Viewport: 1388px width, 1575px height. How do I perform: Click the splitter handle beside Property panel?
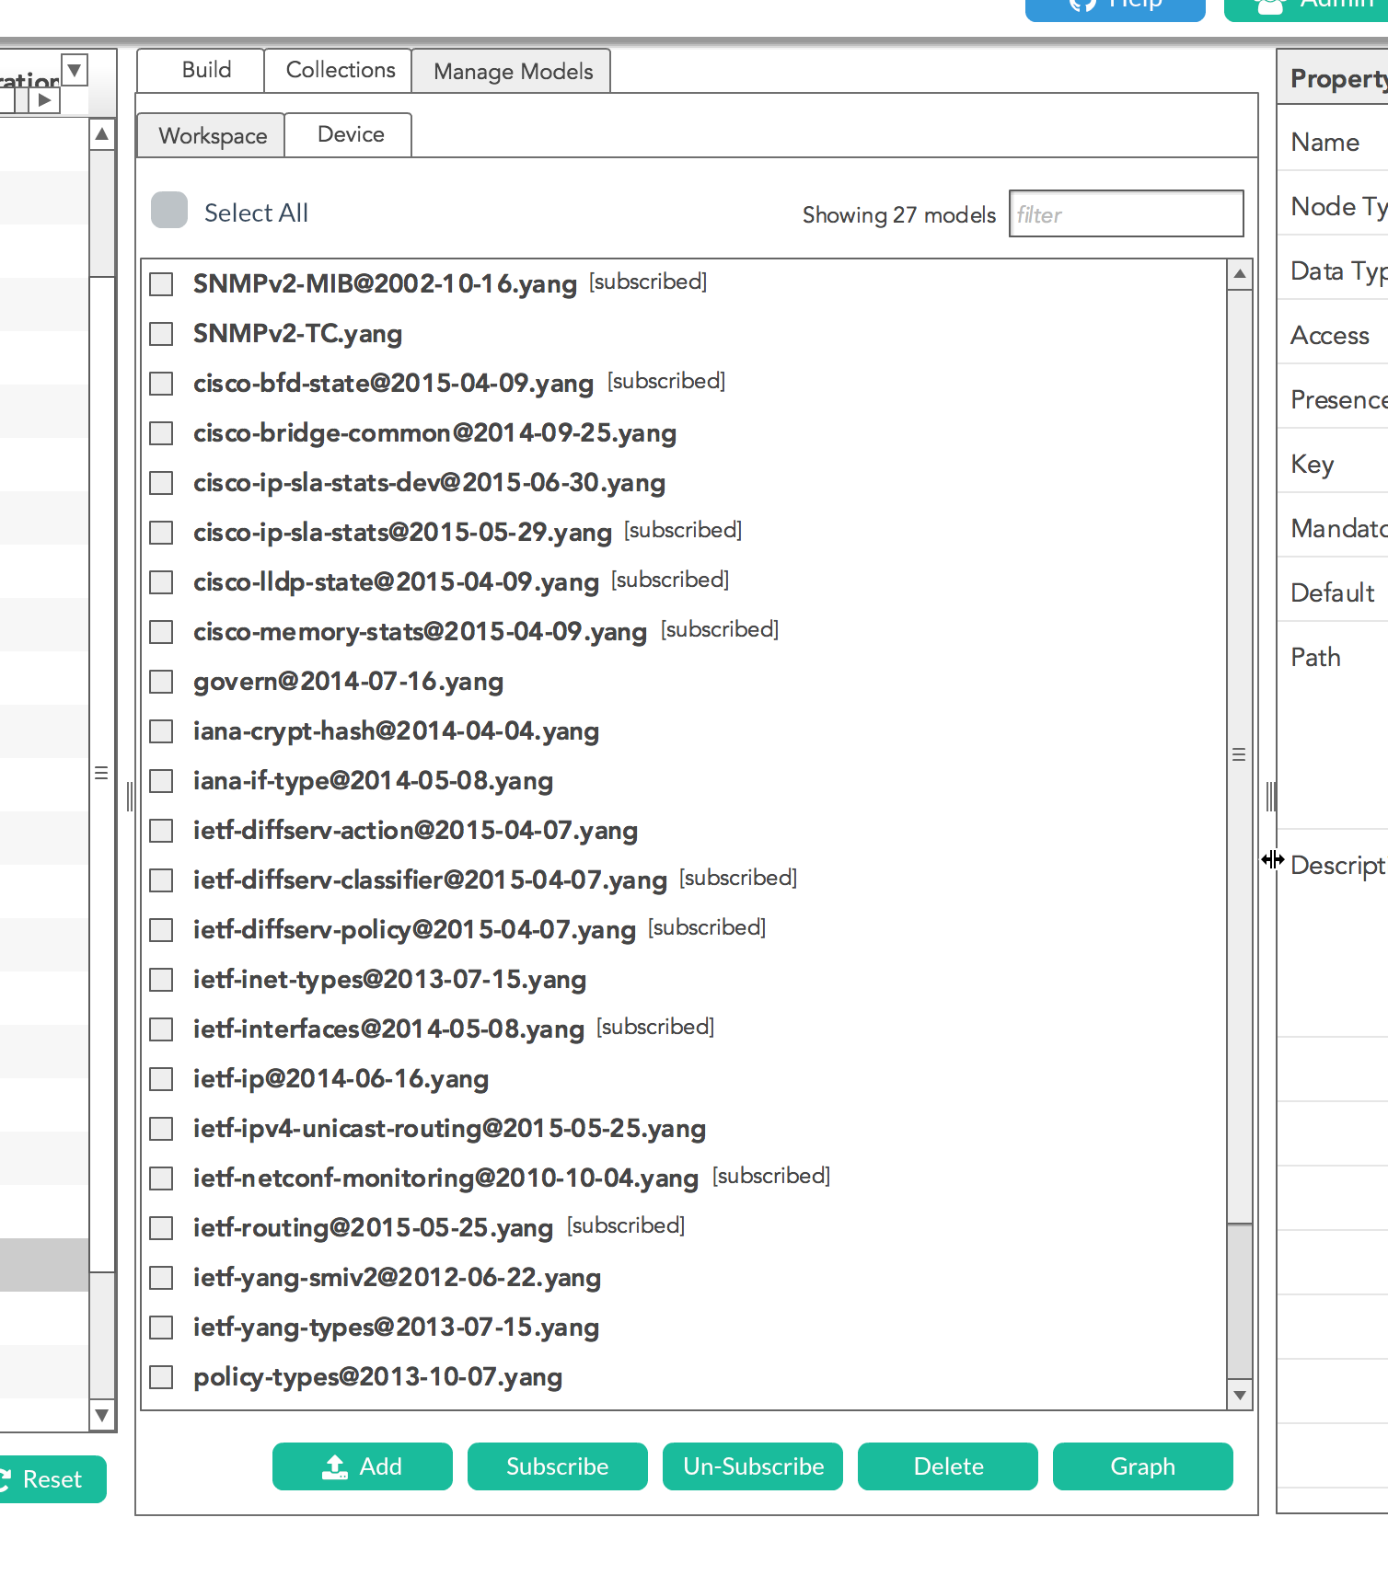click(x=1271, y=797)
